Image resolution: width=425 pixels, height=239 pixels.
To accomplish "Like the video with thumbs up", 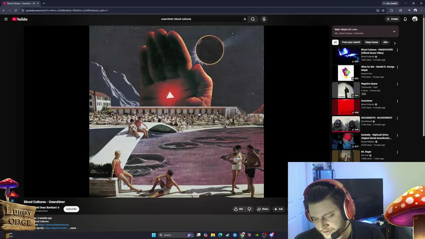I will [238, 209].
